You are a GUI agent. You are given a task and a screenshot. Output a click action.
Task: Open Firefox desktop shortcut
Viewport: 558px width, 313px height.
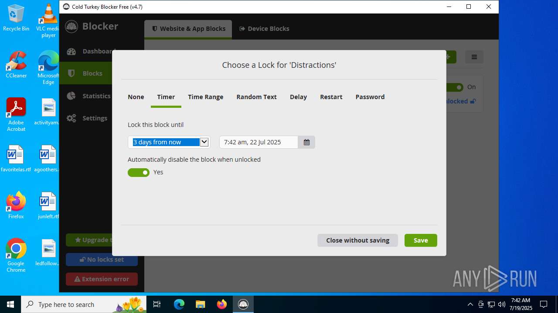click(16, 206)
